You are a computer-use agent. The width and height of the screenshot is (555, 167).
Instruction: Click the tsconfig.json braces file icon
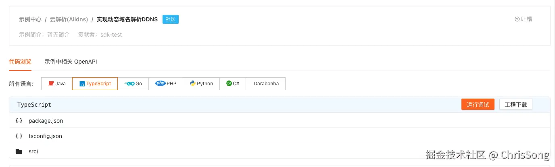coord(19,136)
